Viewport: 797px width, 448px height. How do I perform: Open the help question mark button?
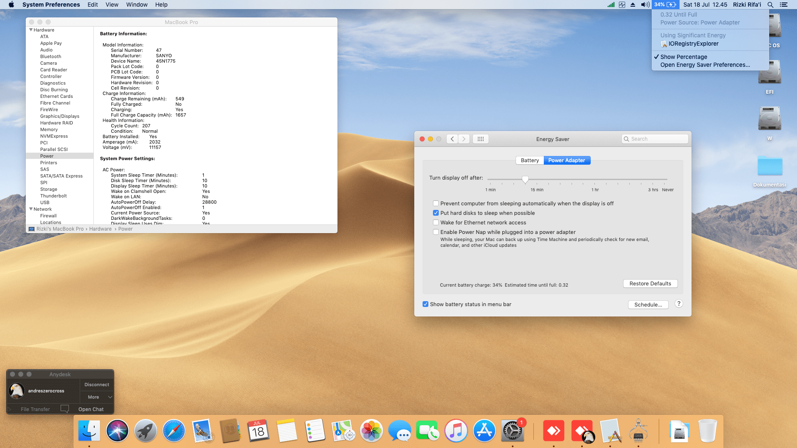click(x=679, y=304)
